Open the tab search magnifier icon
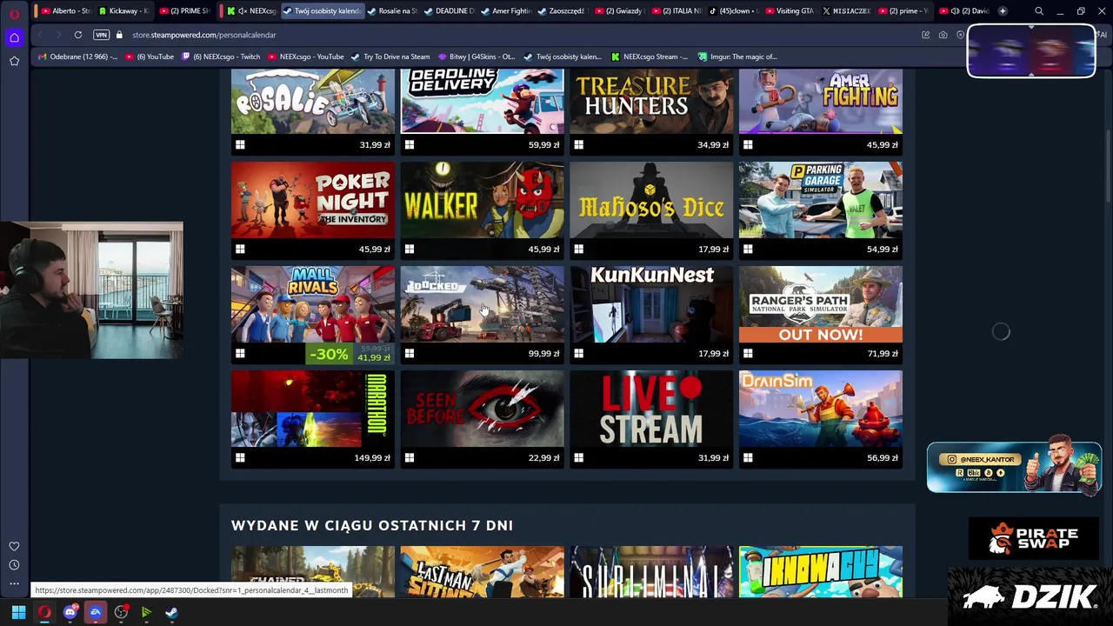Screen dimensions: 1113x626 [1039, 11]
